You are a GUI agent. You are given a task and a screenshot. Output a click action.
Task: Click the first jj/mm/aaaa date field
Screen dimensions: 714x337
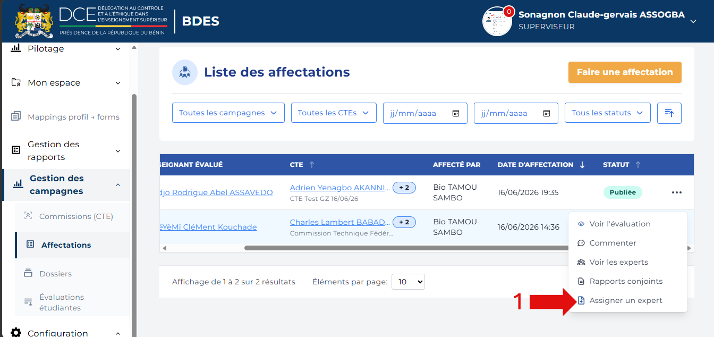click(x=425, y=113)
